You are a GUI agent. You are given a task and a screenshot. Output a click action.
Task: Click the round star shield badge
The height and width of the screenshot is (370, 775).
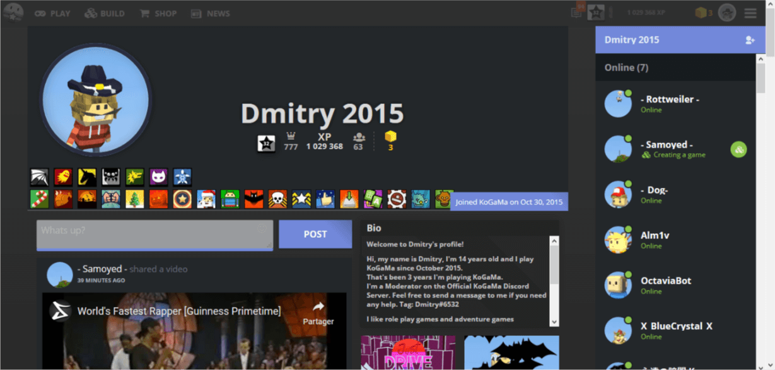coord(182,199)
